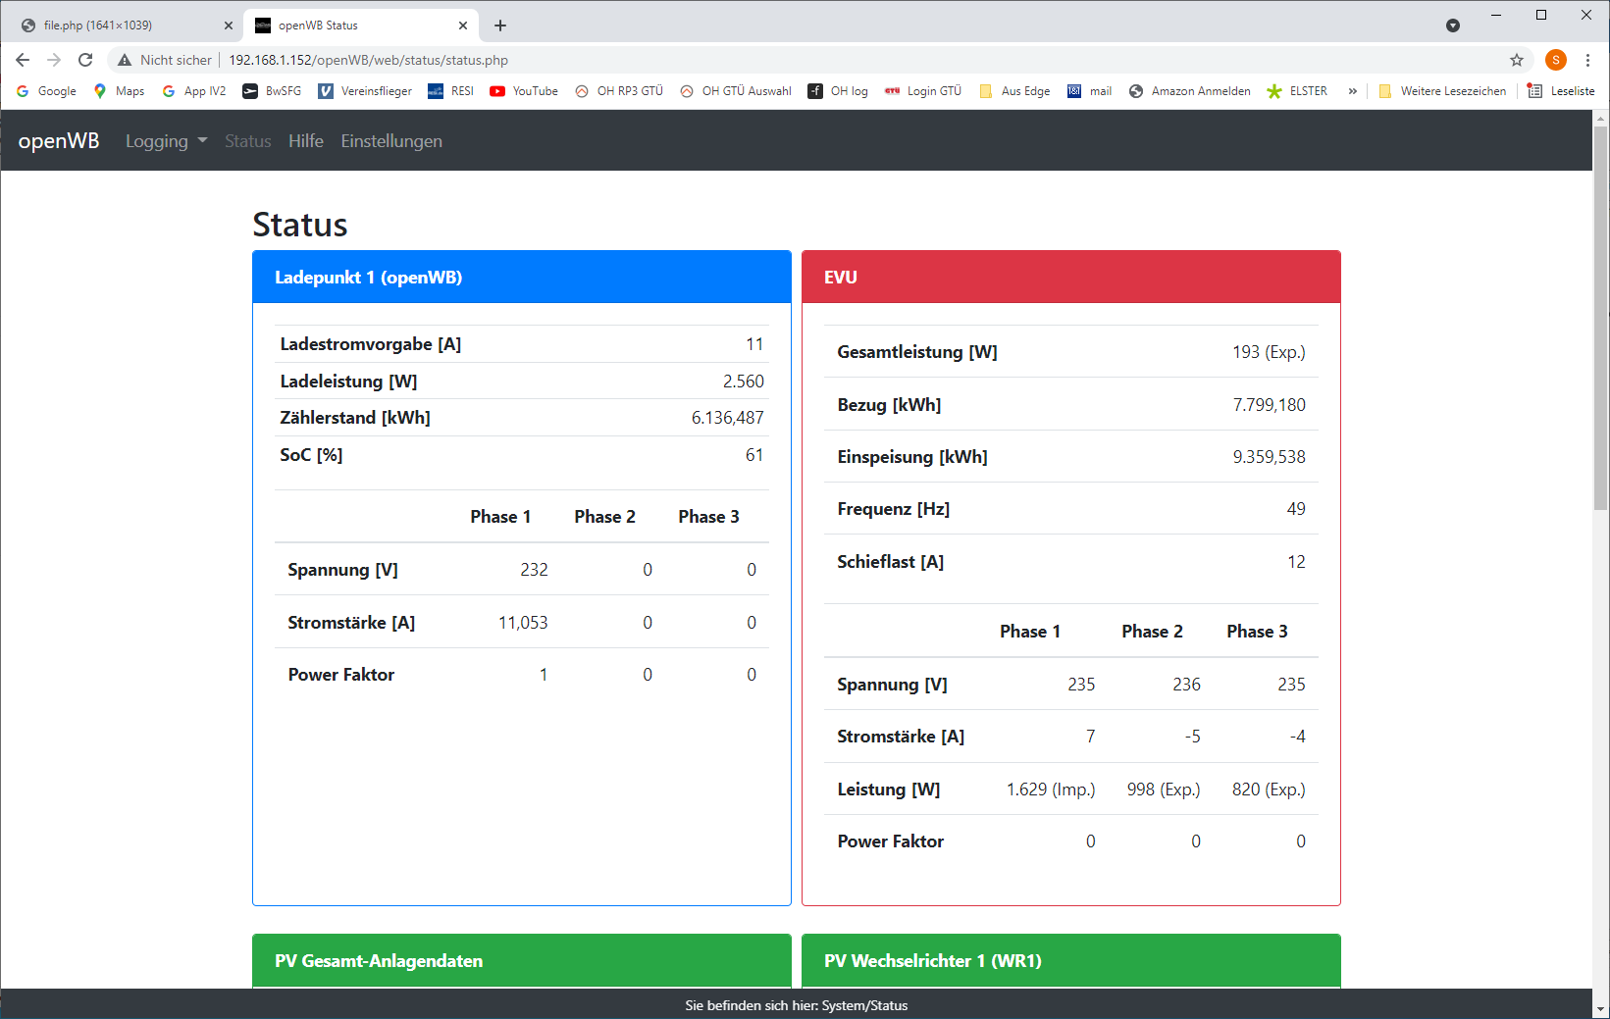The width and height of the screenshot is (1610, 1019).
Task: Open the Amazon Anmelden bookmark
Action: [x=1190, y=91]
